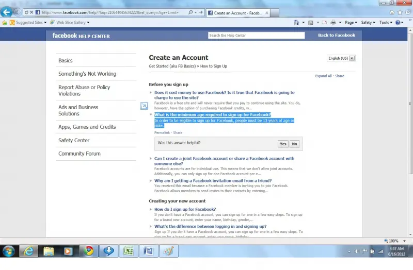This screenshot has width=413, height=270.
Task: Open Internet Explorer from taskbar
Action: tap(29, 251)
